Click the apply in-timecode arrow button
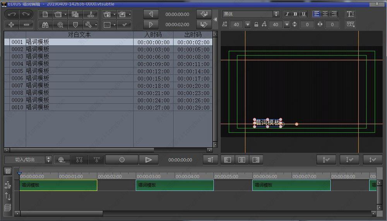This screenshot has height=221, width=387. click(204, 14)
